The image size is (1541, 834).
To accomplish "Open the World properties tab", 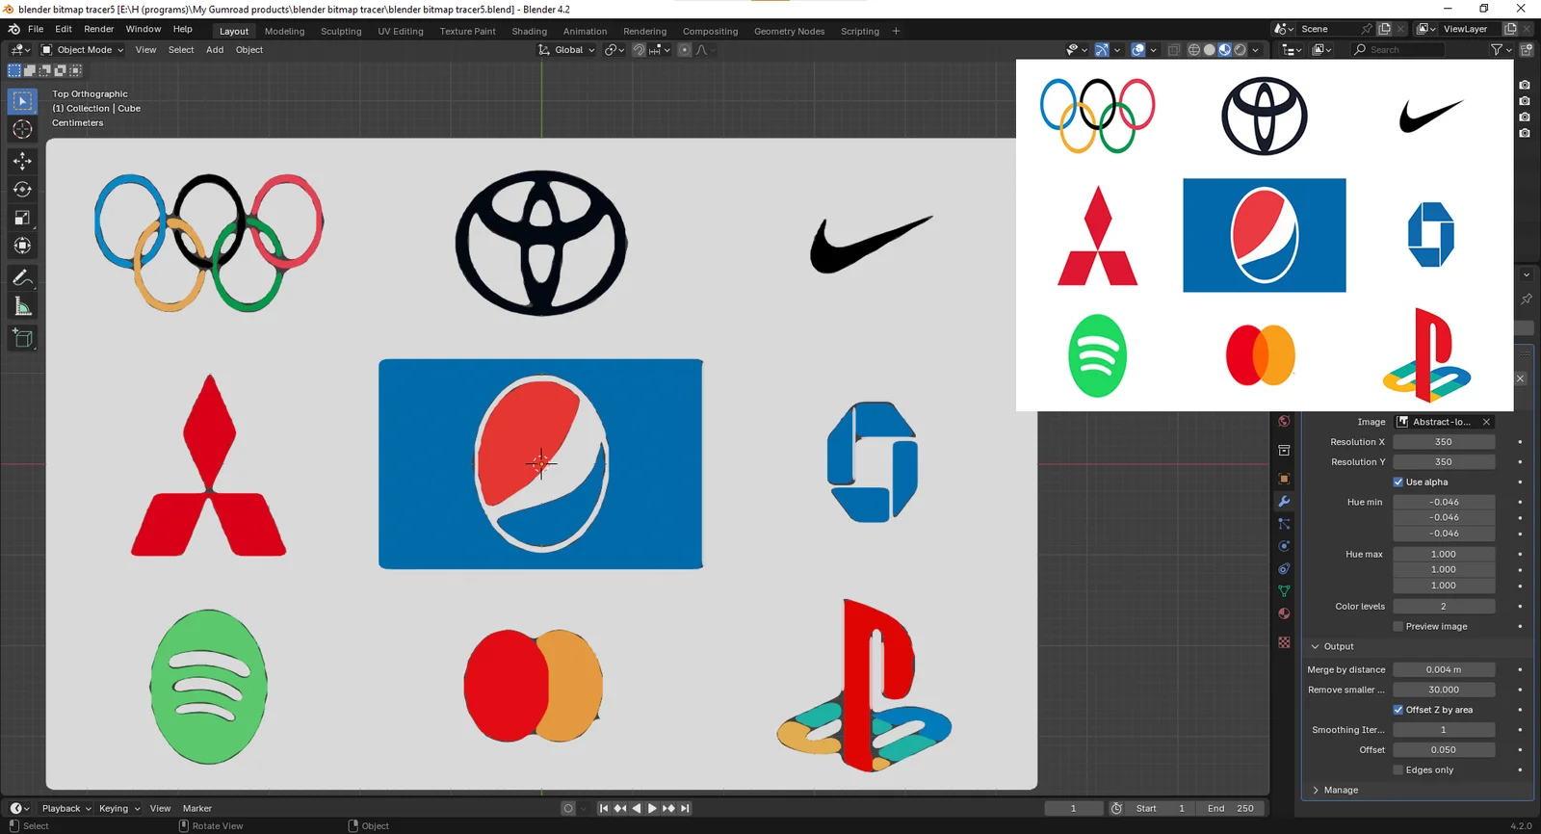I will click(1284, 422).
